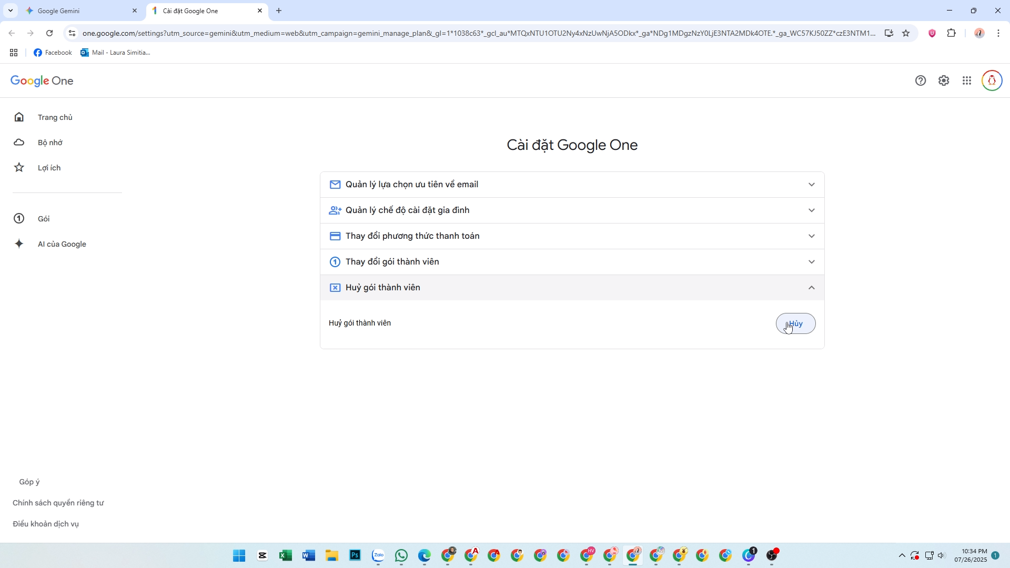1010x568 pixels.
Task: Open Chính sách quyền riêng tư link
Action: tap(58, 503)
